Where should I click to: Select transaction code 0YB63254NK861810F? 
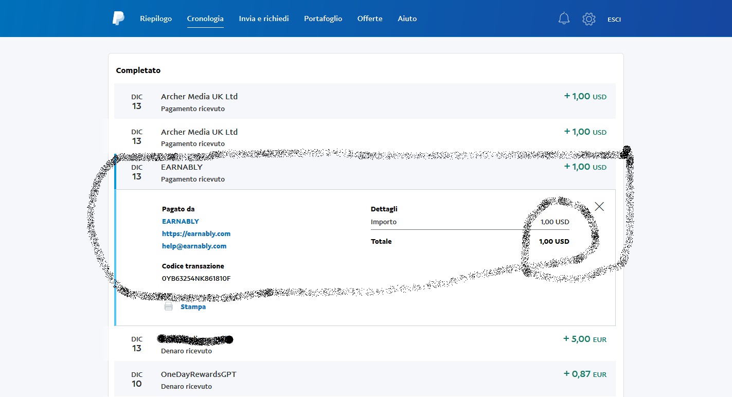coord(196,278)
